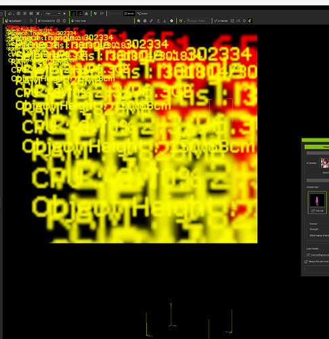Image resolution: width=329 pixels, height=339 pixels.
Task: Click the upload arrow icon in second toolbar
Action: [158, 21]
